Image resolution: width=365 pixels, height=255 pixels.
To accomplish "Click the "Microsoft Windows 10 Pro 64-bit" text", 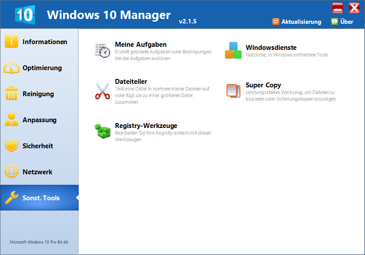I will coord(39,242).
